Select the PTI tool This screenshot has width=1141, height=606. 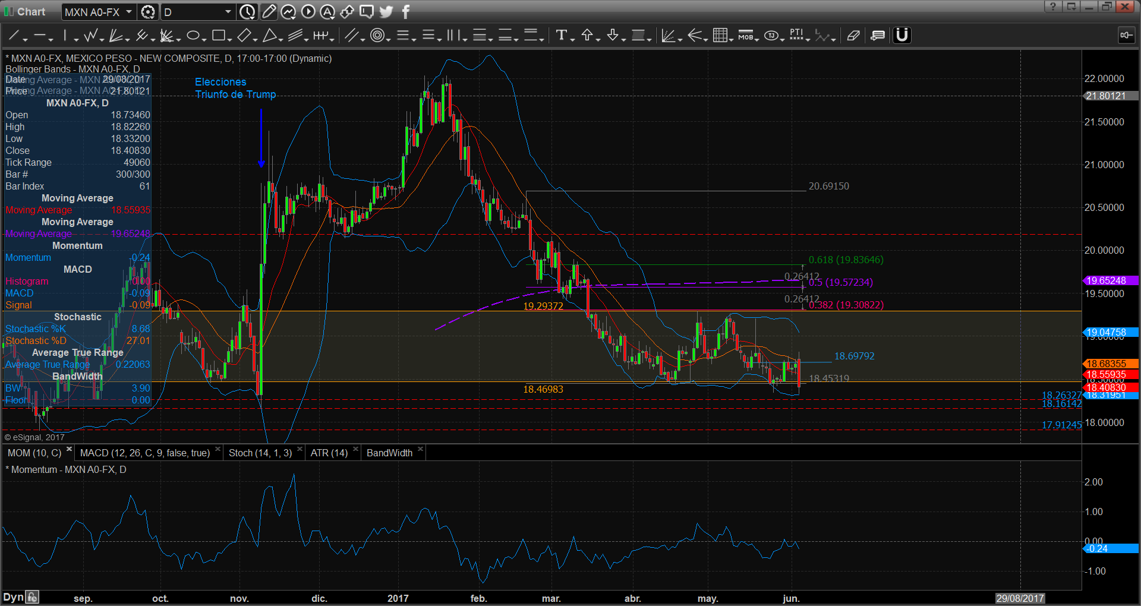(796, 36)
